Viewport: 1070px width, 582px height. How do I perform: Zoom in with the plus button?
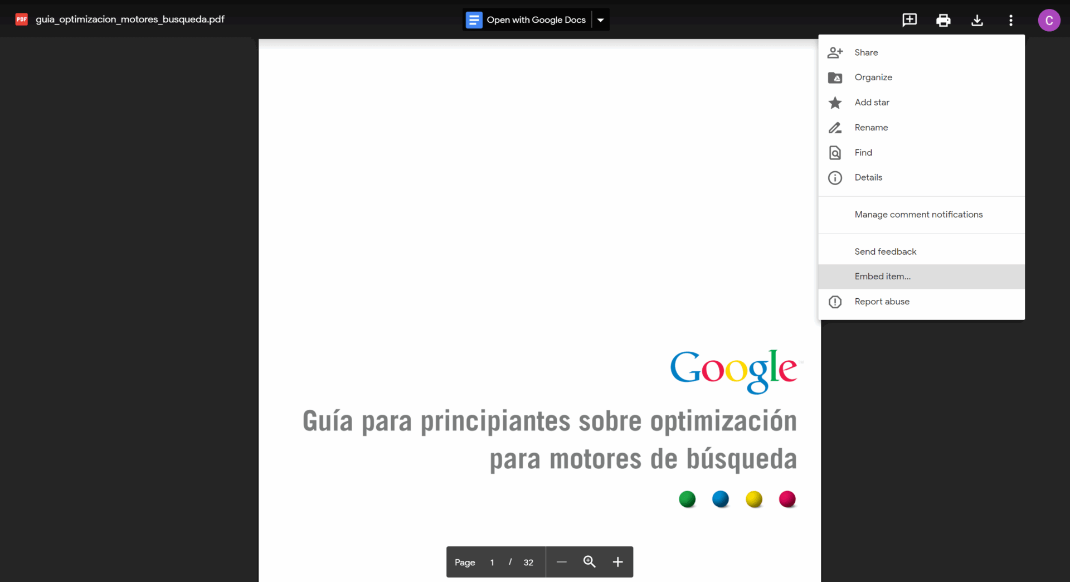617,562
